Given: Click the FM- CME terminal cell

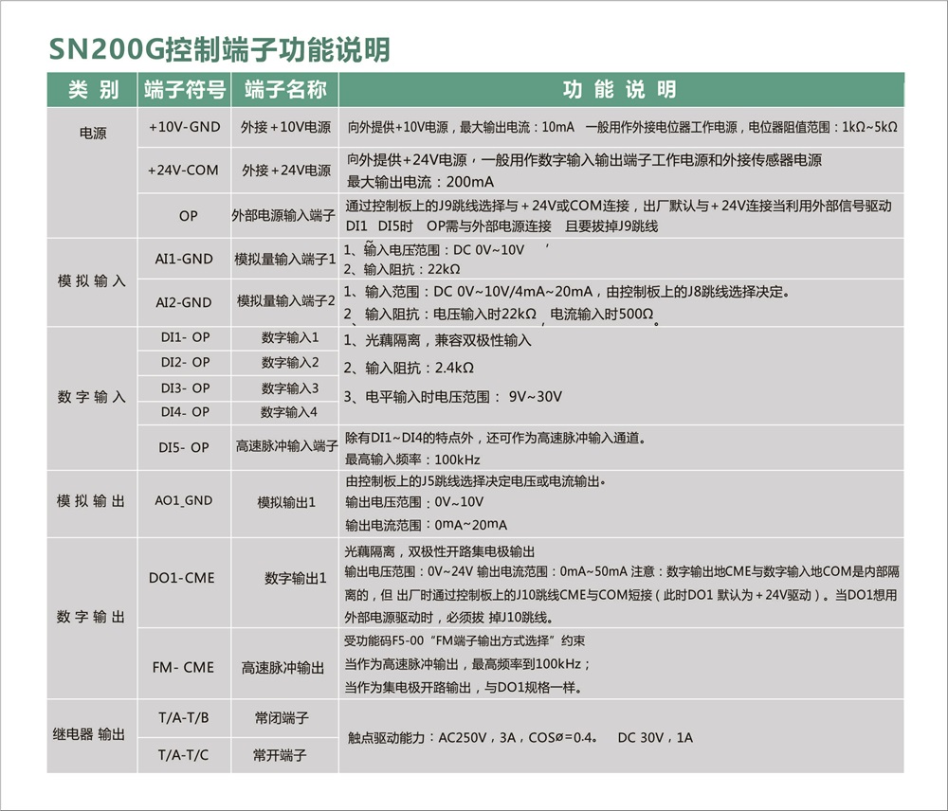Looking at the screenshot, I should pos(185,668).
